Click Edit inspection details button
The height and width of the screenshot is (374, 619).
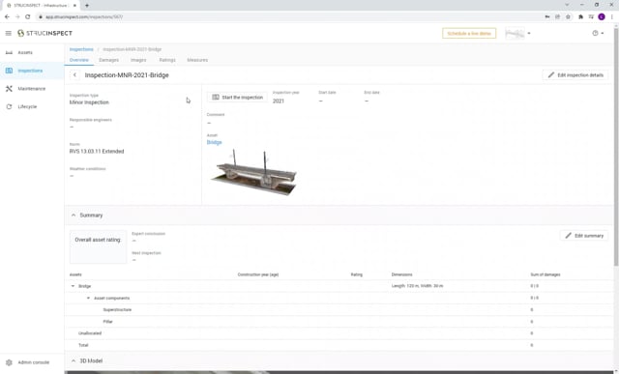[575, 75]
